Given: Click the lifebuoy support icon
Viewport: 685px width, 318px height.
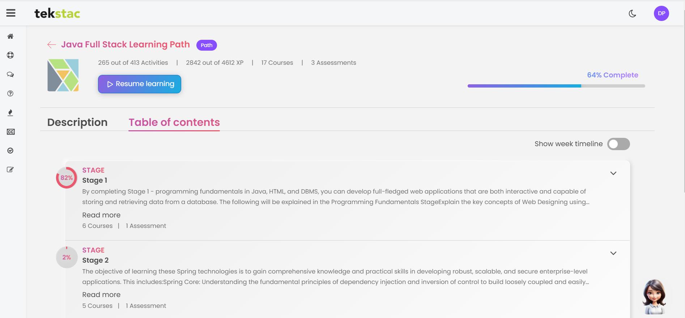Looking at the screenshot, I should pos(10,55).
